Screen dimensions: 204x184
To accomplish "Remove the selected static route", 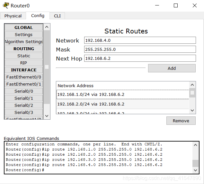I will (x=181, y=121).
